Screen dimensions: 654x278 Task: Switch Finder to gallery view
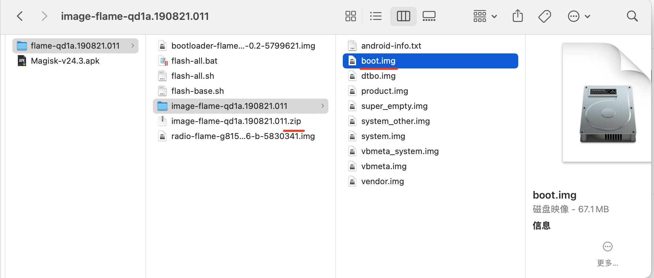coord(429,16)
